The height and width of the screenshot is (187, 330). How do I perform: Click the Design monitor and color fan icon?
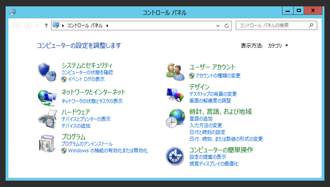coord(175,95)
